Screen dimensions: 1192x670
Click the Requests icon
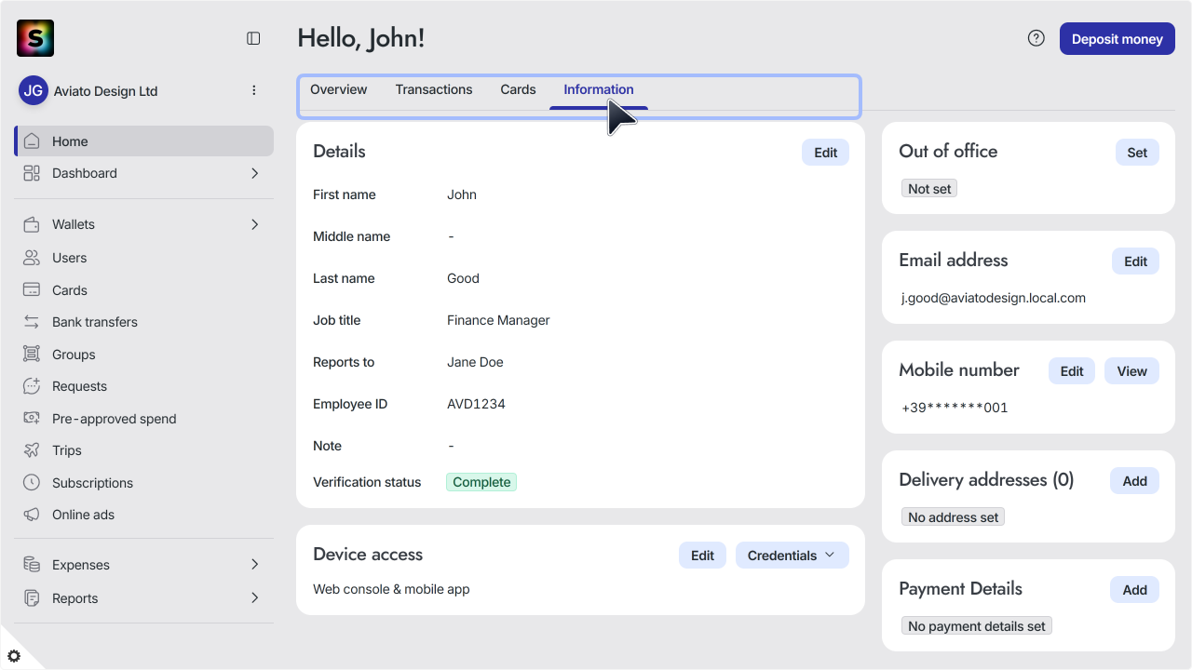point(32,386)
